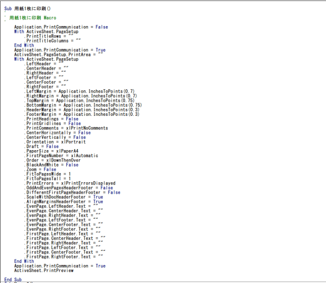Click the '.CenterVertically = False' line
Screen dimensions: 326x283
pyautogui.click(x=55, y=137)
